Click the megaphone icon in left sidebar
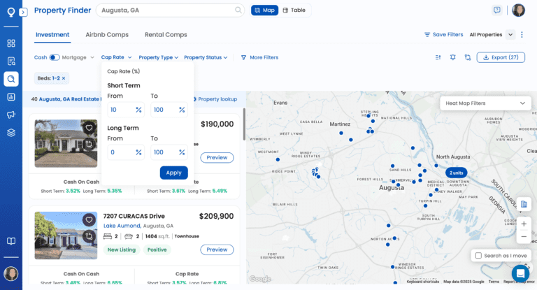Image resolution: width=537 pixels, height=290 pixels. click(x=11, y=115)
